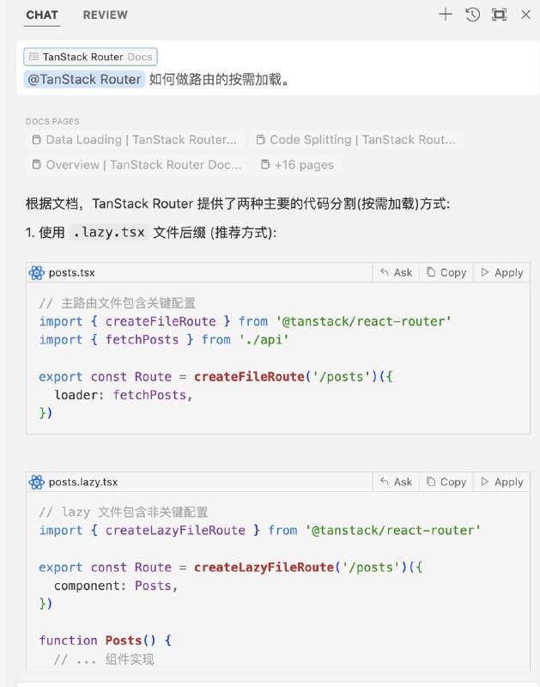Screen dimensions: 540x687
Task: Click React icon beside posts.lazy.tsx
Action: [x=36, y=482]
